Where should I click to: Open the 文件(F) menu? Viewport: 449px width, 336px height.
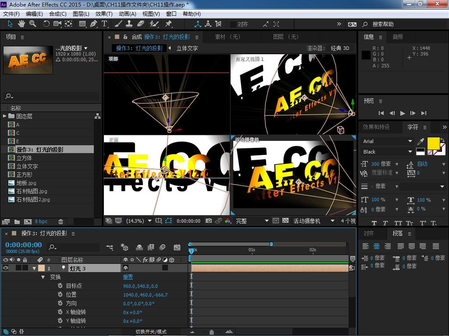click(11, 14)
